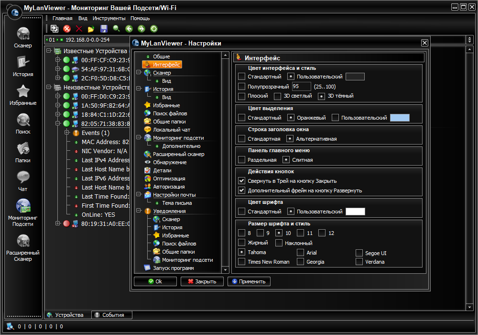Click the quick scan toolbar icon
478x335 pixels.
point(54,29)
